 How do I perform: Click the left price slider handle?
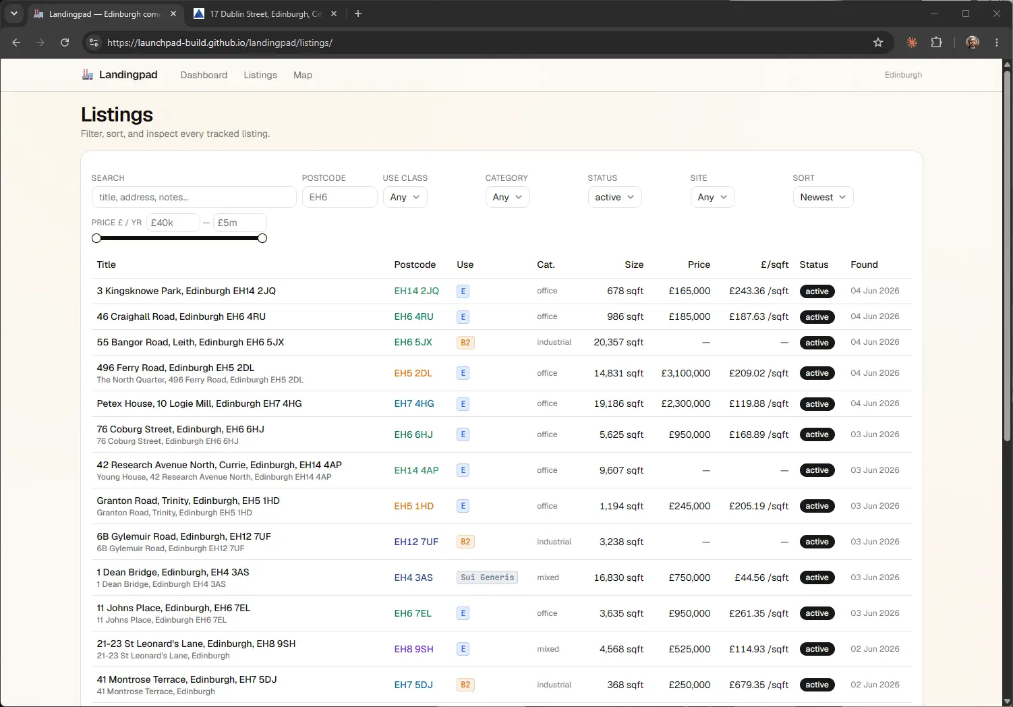tap(96, 238)
